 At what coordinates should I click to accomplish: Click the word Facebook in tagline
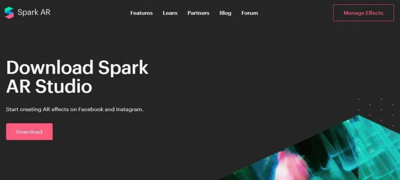point(91,110)
